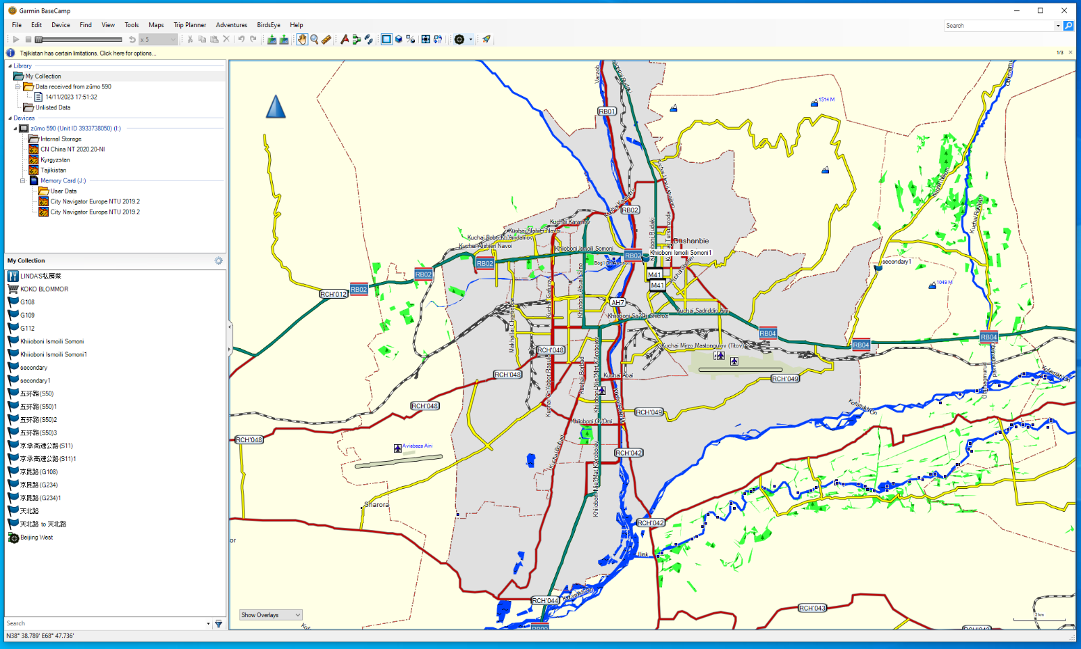Open the File menu
1081x649 pixels.
[17, 25]
